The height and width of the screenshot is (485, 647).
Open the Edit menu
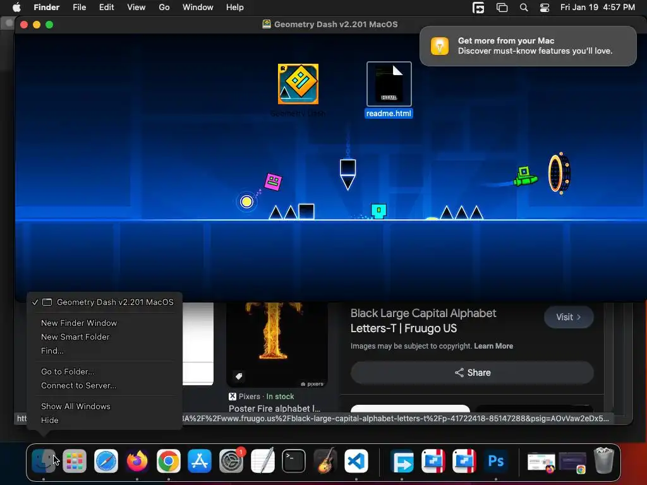tap(106, 8)
